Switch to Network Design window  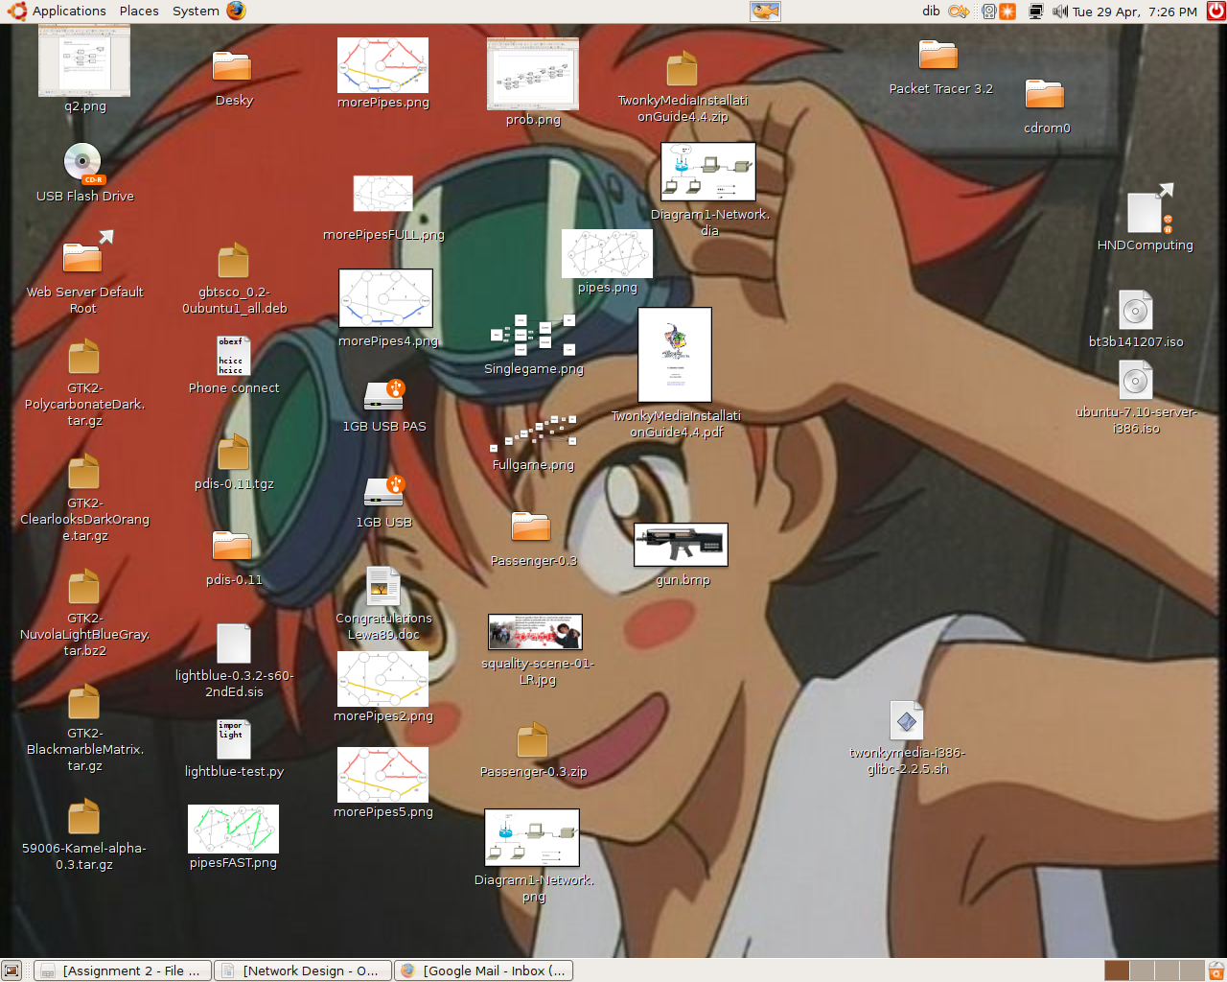pos(303,970)
